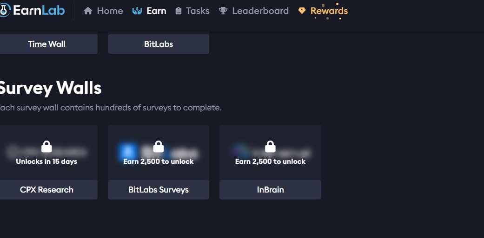Click the EarnLab flask logo icon
484x238 pixels.
tap(5, 10)
